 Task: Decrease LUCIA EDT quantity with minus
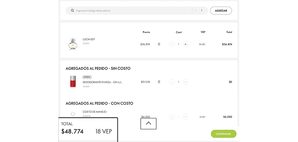tap(172, 44)
